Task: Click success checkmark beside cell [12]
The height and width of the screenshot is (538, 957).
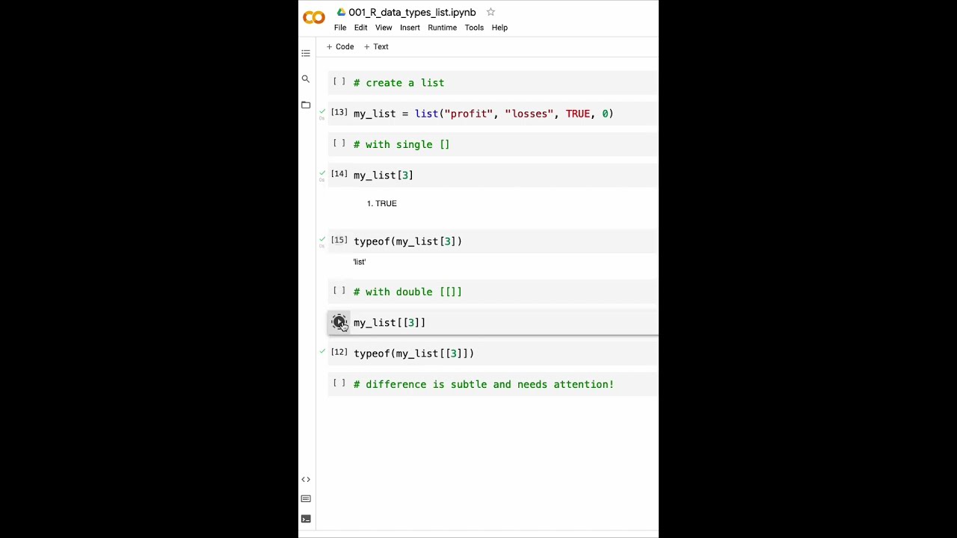Action: (x=322, y=351)
